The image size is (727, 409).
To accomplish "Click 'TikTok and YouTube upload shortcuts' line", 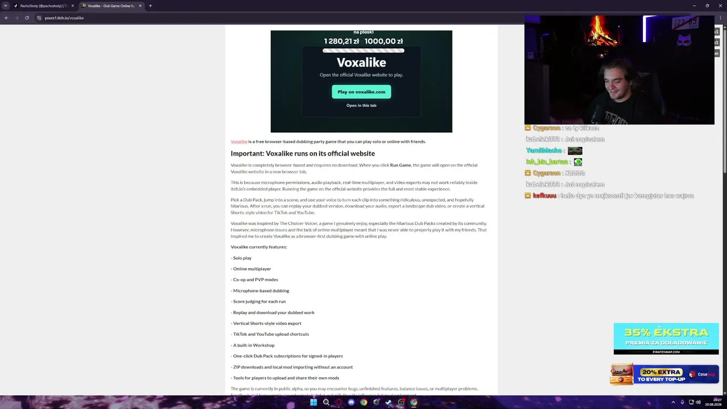I will click(x=270, y=334).
